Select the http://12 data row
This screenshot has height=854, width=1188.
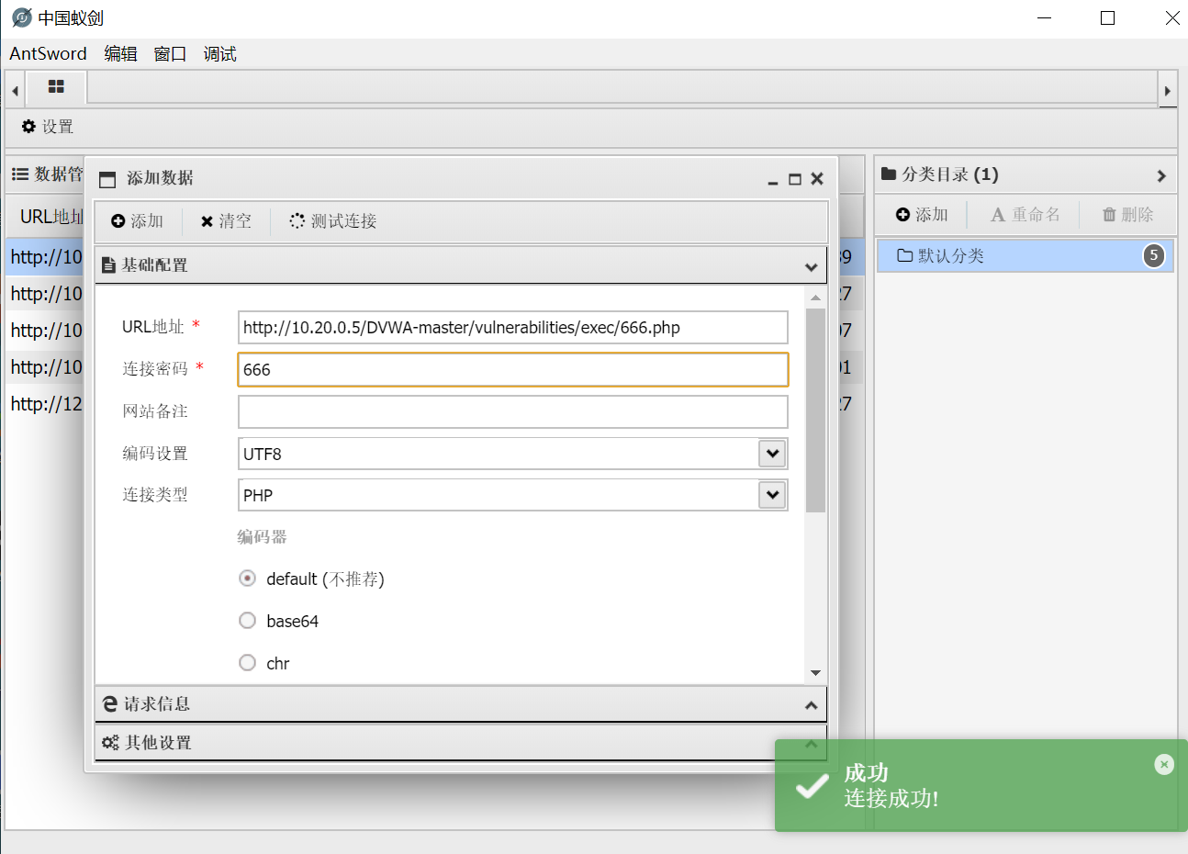click(x=46, y=404)
